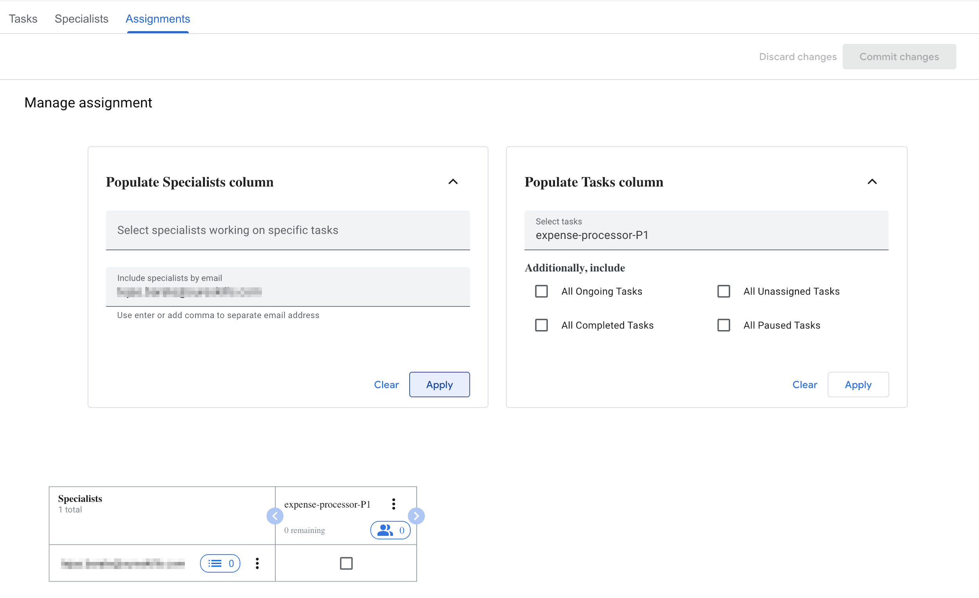The width and height of the screenshot is (979, 598).
Task: Click the left navigation arrow in assignments grid
Action: pos(275,515)
